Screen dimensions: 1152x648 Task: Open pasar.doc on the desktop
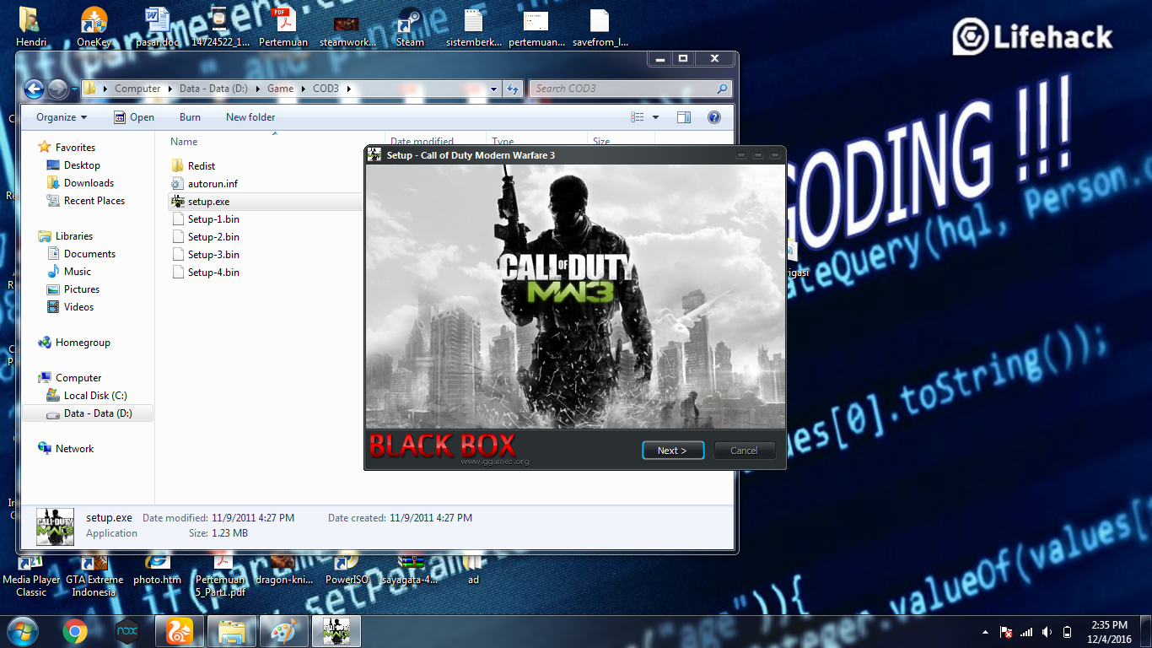tap(157, 27)
